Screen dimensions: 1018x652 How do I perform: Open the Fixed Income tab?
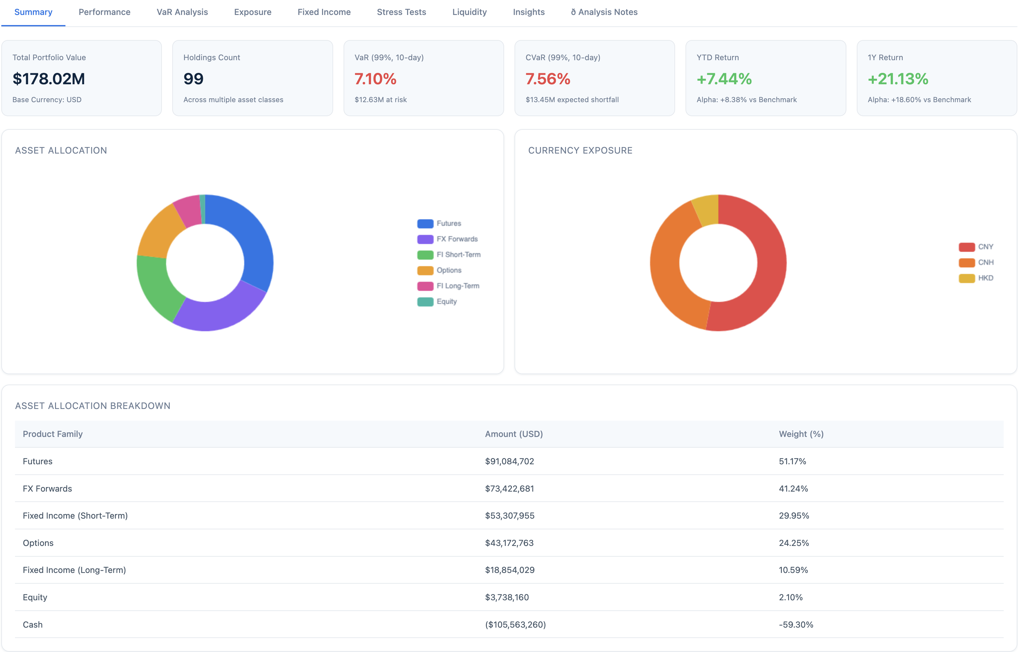click(324, 12)
